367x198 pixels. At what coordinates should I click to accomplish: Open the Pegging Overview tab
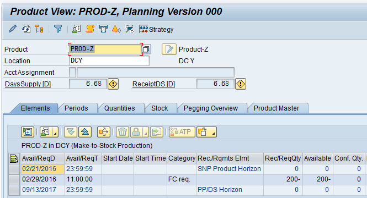[211, 108]
